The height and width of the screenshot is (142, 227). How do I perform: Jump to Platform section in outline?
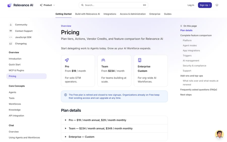point(187,40)
